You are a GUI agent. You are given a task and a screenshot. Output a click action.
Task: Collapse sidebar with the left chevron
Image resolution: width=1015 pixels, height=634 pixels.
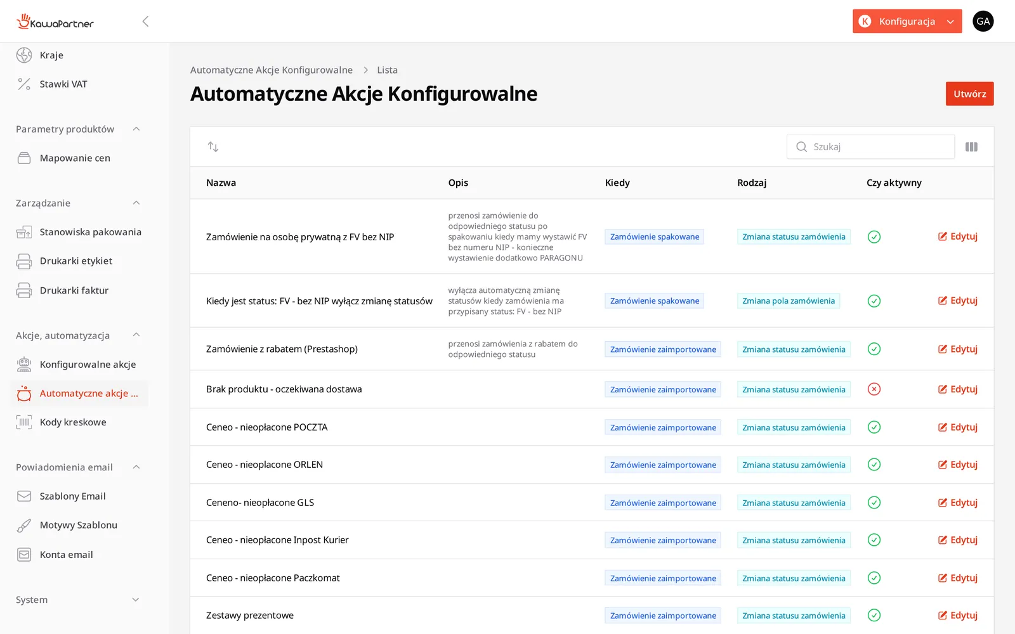click(145, 22)
